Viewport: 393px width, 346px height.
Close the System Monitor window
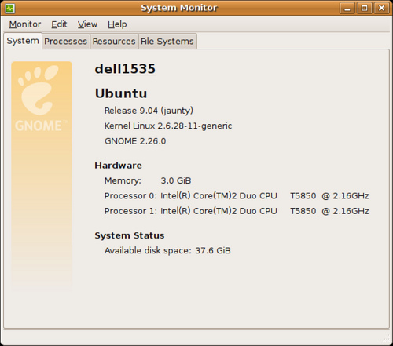click(x=381, y=8)
